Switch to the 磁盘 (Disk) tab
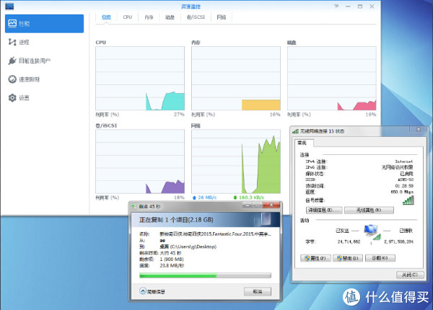Screen dimensions: 433x310 (170, 16)
